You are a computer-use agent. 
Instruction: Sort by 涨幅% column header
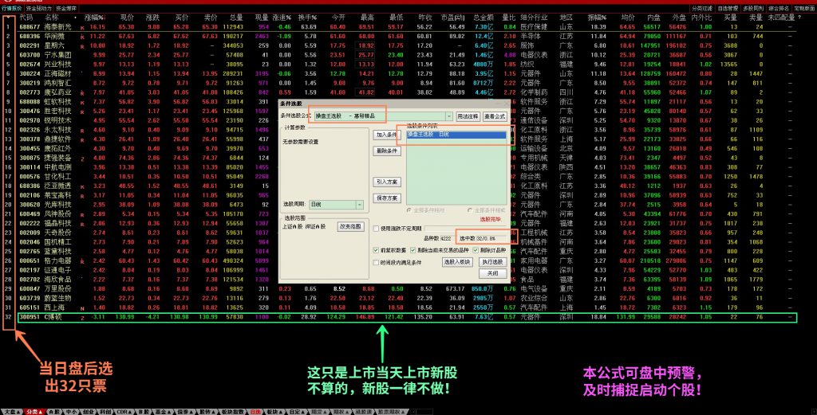[93, 17]
